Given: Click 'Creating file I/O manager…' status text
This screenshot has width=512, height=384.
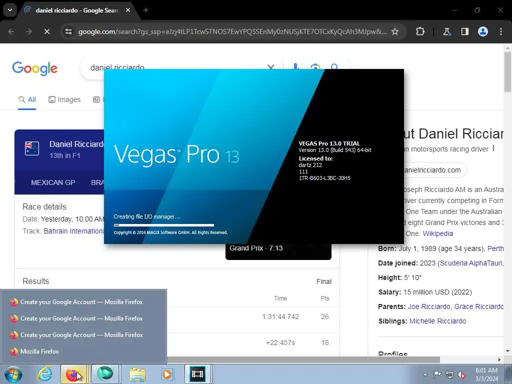Looking at the screenshot, I should (x=147, y=216).
